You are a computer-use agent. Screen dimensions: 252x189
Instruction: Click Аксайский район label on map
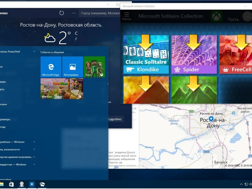pyautogui.click(x=244, y=110)
